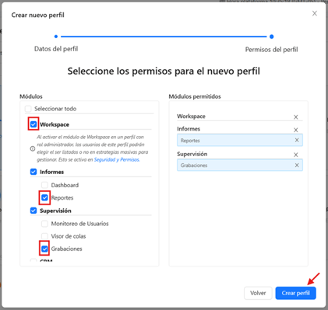The height and width of the screenshot is (310, 328).
Task: Enable the Dashboard permission checkbox
Action: point(44,185)
